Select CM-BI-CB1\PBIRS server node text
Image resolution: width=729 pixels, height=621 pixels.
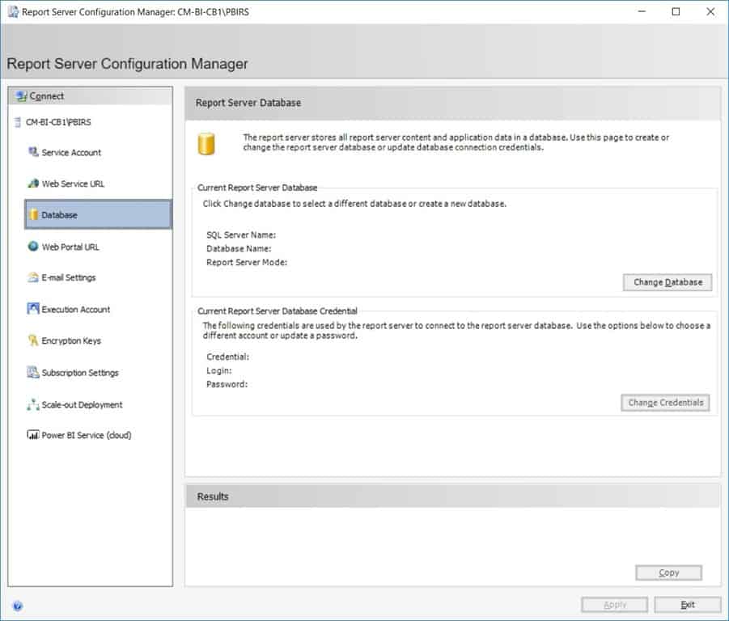point(58,122)
